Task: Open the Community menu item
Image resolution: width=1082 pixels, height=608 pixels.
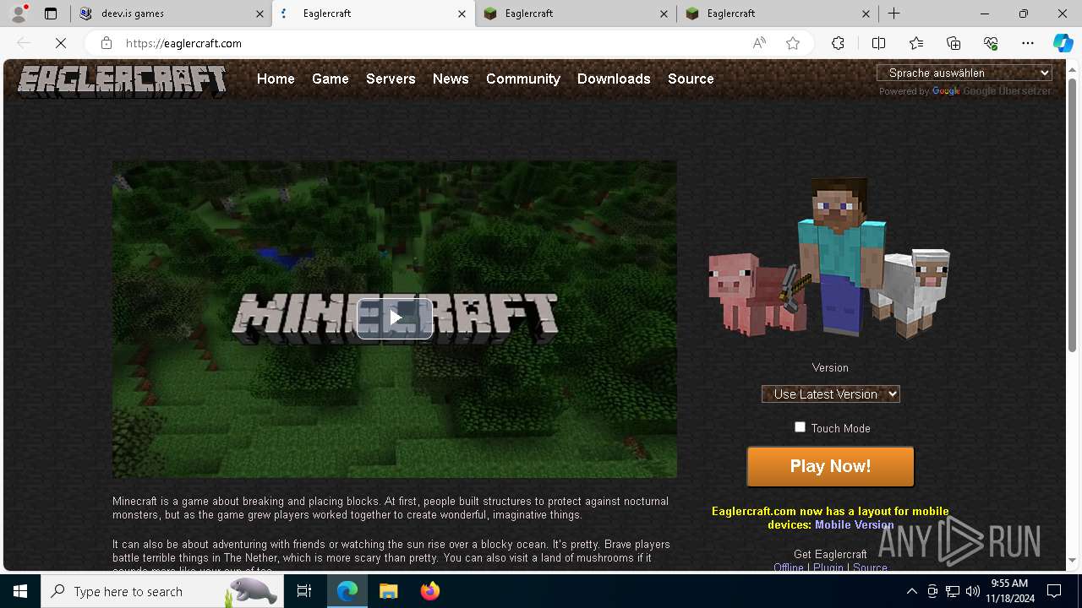Action: (523, 79)
